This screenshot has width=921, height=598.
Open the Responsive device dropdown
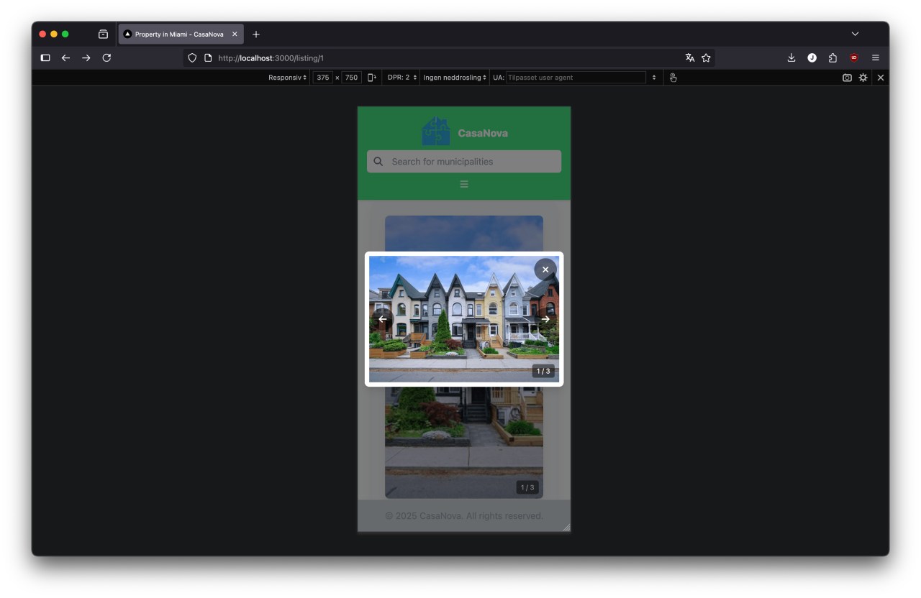pos(286,77)
